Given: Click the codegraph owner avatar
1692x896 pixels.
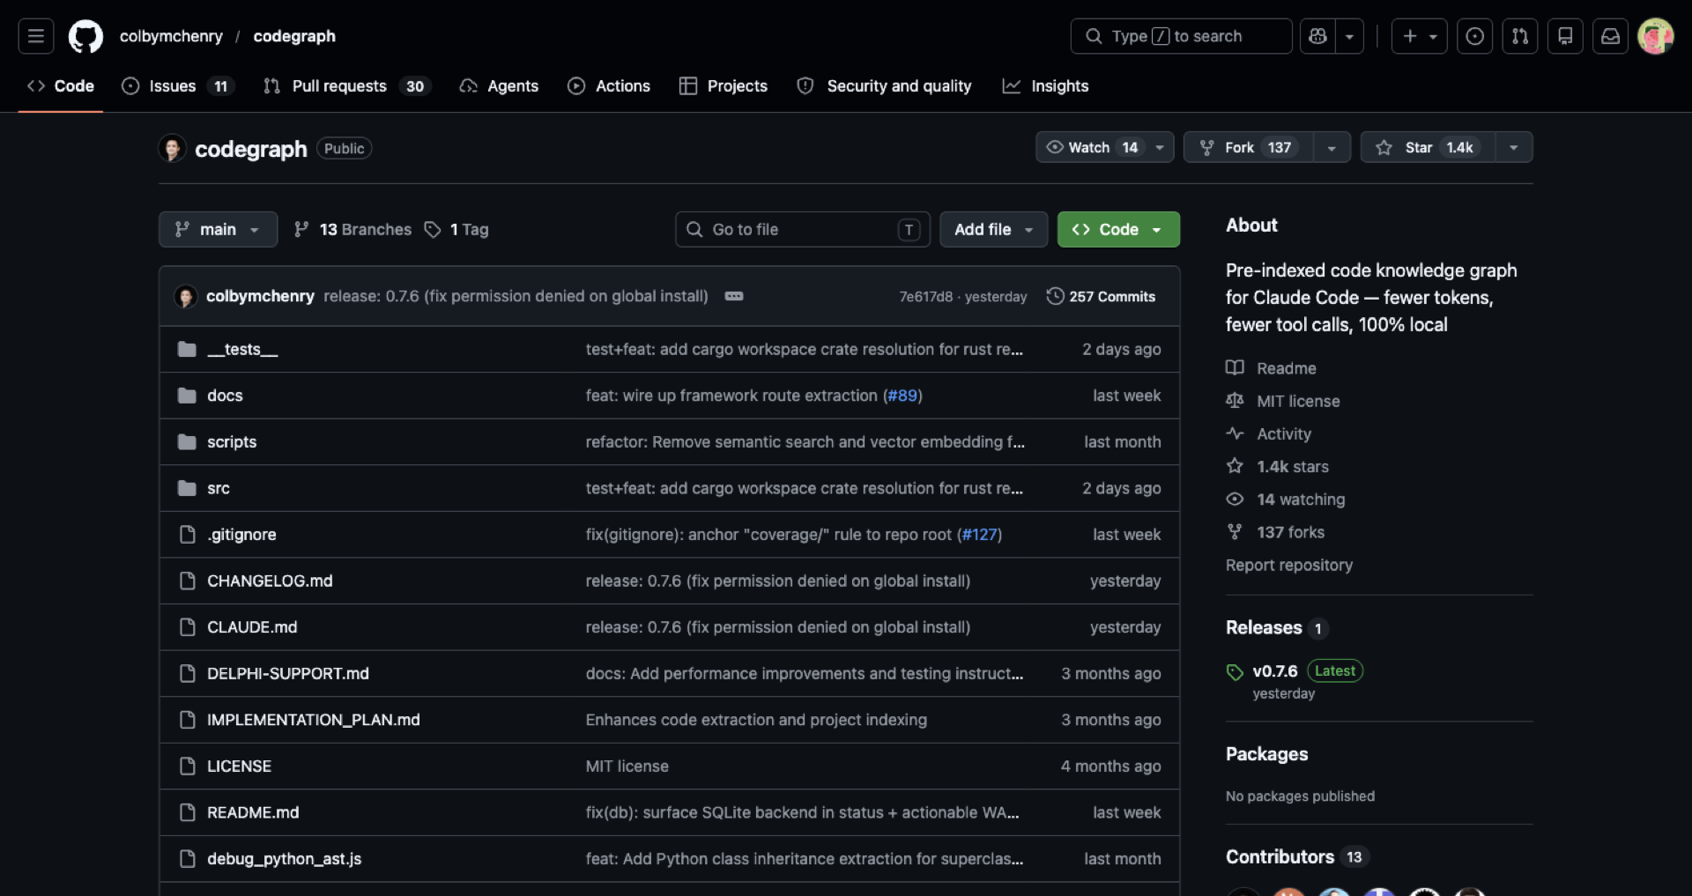Looking at the screenshot, I should tap(172, 148).
